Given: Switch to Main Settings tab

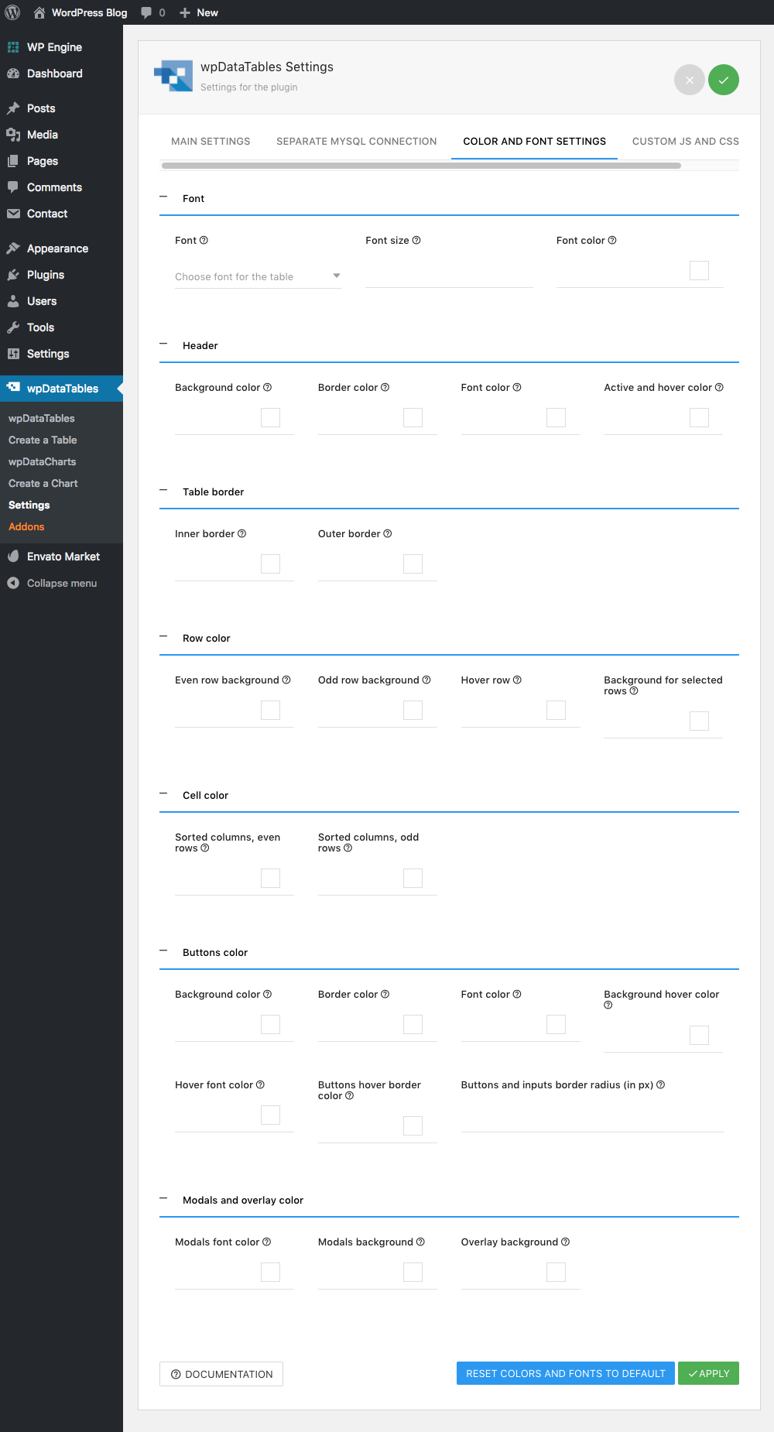Looking at the screenshot, I should pos(211,142).
